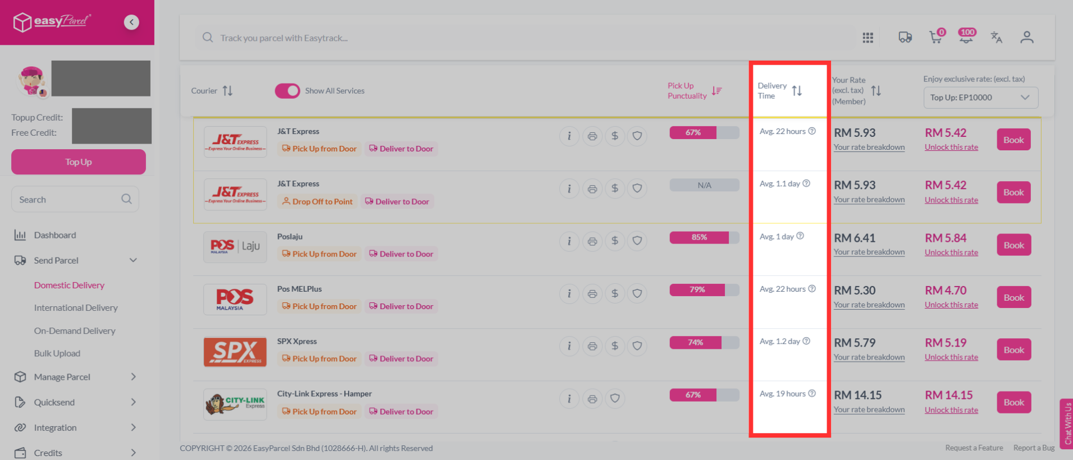Click the search magnifier in sidebar
The height and width of the screenshot is (460, 1073).
tap(126, 199)
